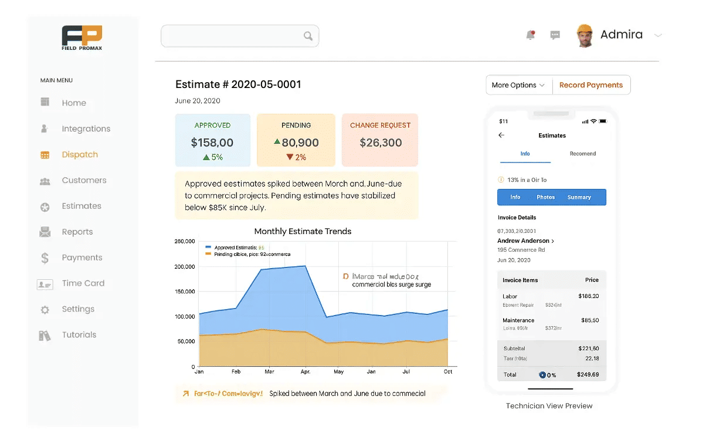
Task: Click the Record Payments button
Action: pyautogui.click(x=591, y=85)
